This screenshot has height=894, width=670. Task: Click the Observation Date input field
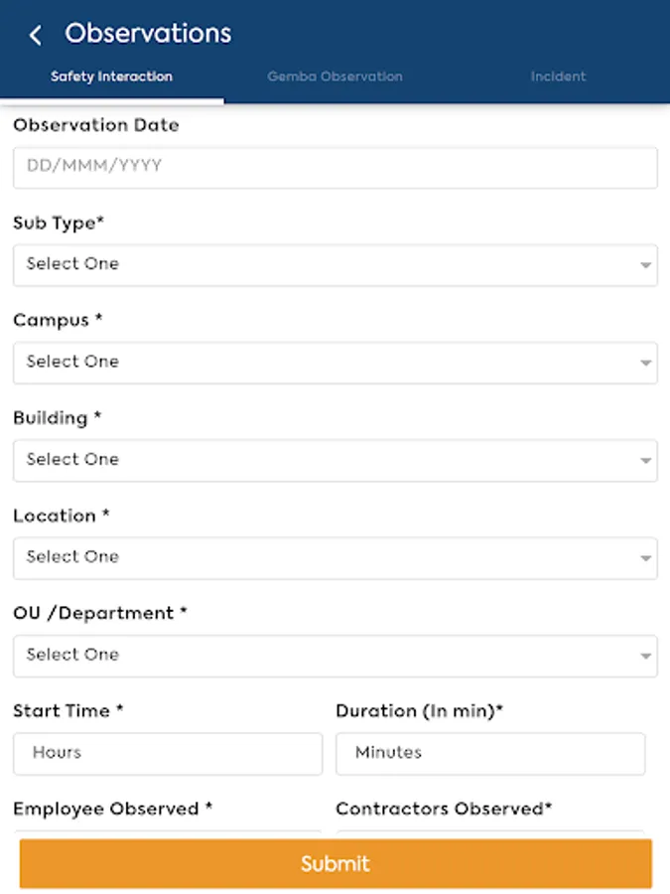[x=335, y=167]
